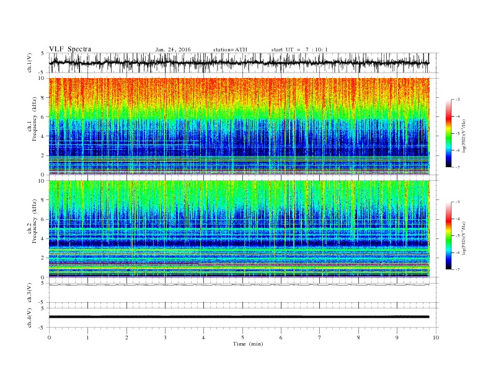
Task: Click the "station=ATH" header label
Action: pos(230,50)
